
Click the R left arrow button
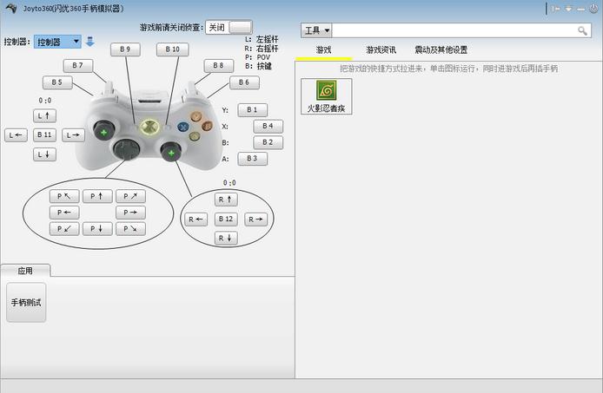tap(196, 219)
